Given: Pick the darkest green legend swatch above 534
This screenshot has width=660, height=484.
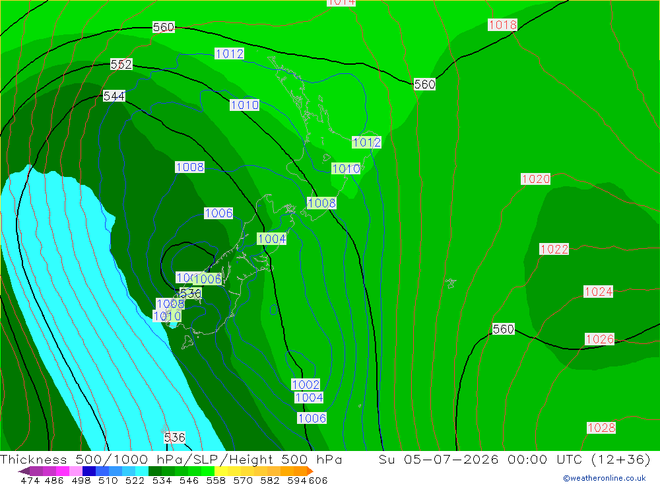Looking at the screenshot, I should [155, 471].
